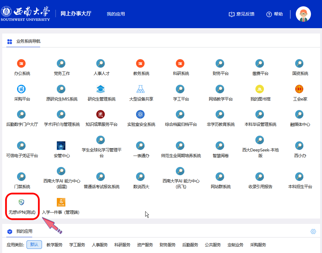This screenshot has height=253, width=322.
Task: Click 意见反馈 feedback link
Action: pos(241,14)
